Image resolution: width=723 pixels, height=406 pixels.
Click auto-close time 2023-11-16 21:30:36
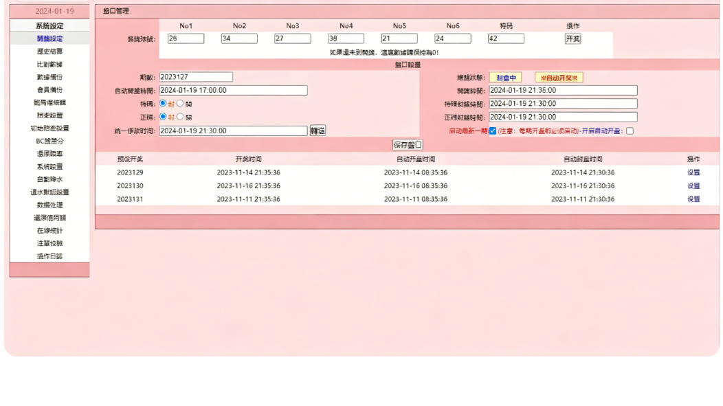pyautogui.click(x=583, y=185)
